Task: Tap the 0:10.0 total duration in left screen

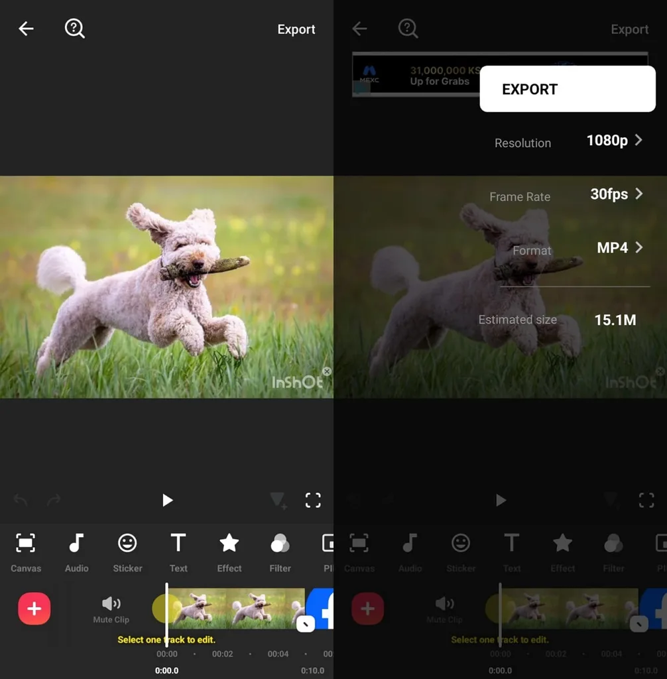Action: (313, 670)
